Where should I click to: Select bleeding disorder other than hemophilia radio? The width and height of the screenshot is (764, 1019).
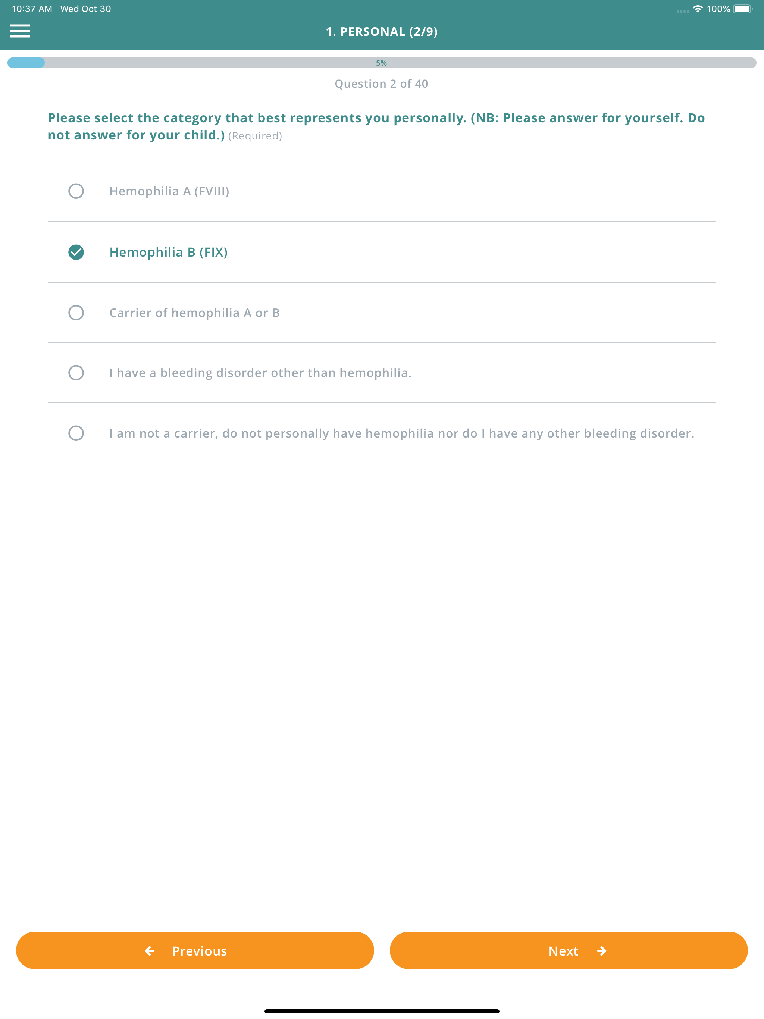pyautogui.click(x=76, y=373)
